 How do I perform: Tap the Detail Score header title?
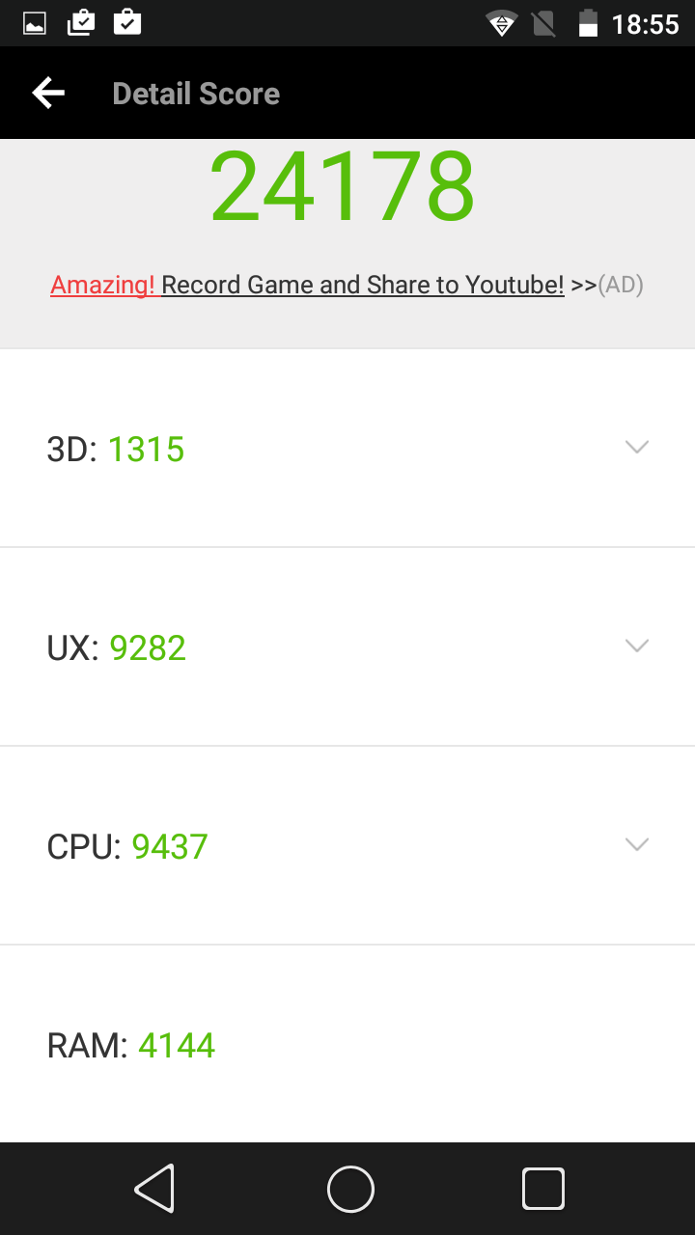pos(196,94)
